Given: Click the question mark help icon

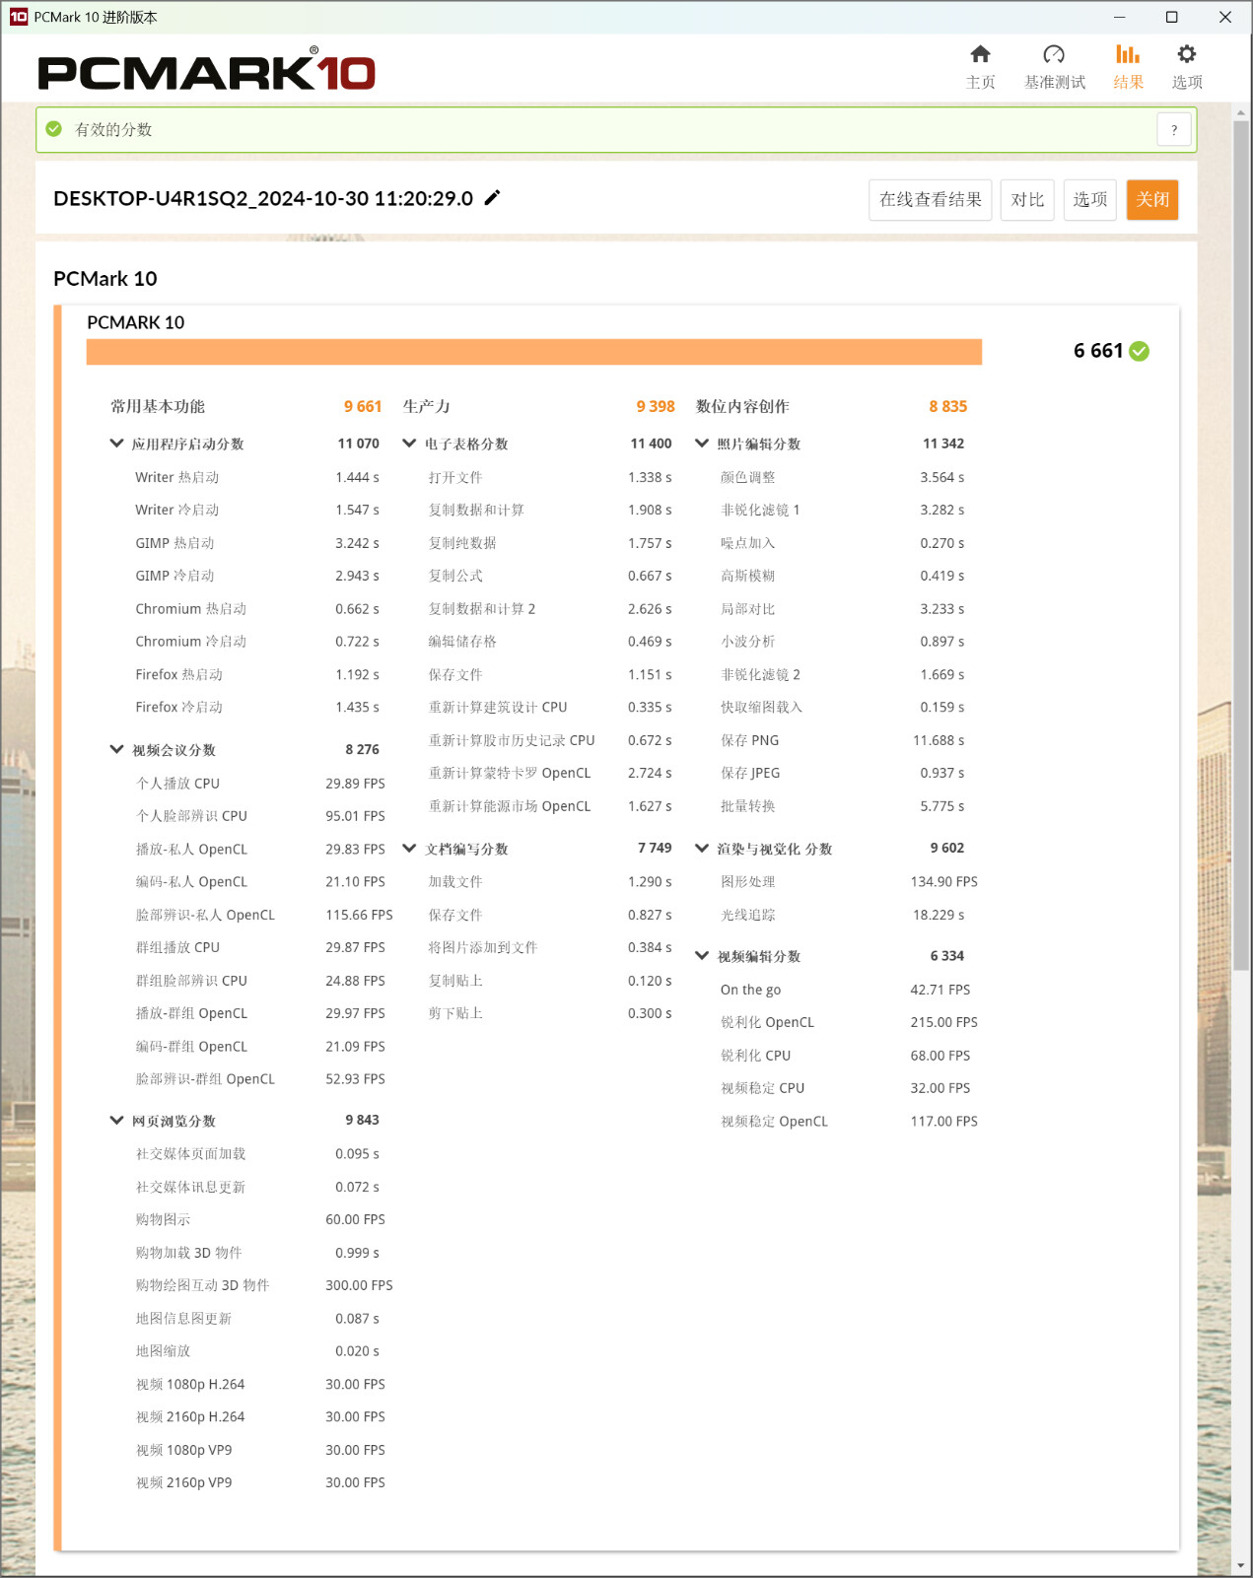Looking at the screenshot, I should [1173, 130].
